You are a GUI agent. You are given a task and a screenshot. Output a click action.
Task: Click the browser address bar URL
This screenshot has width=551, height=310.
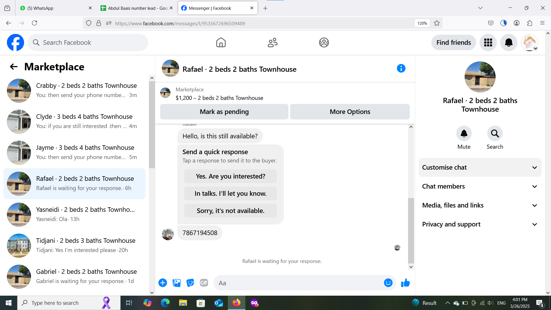(x=180, y=24)
